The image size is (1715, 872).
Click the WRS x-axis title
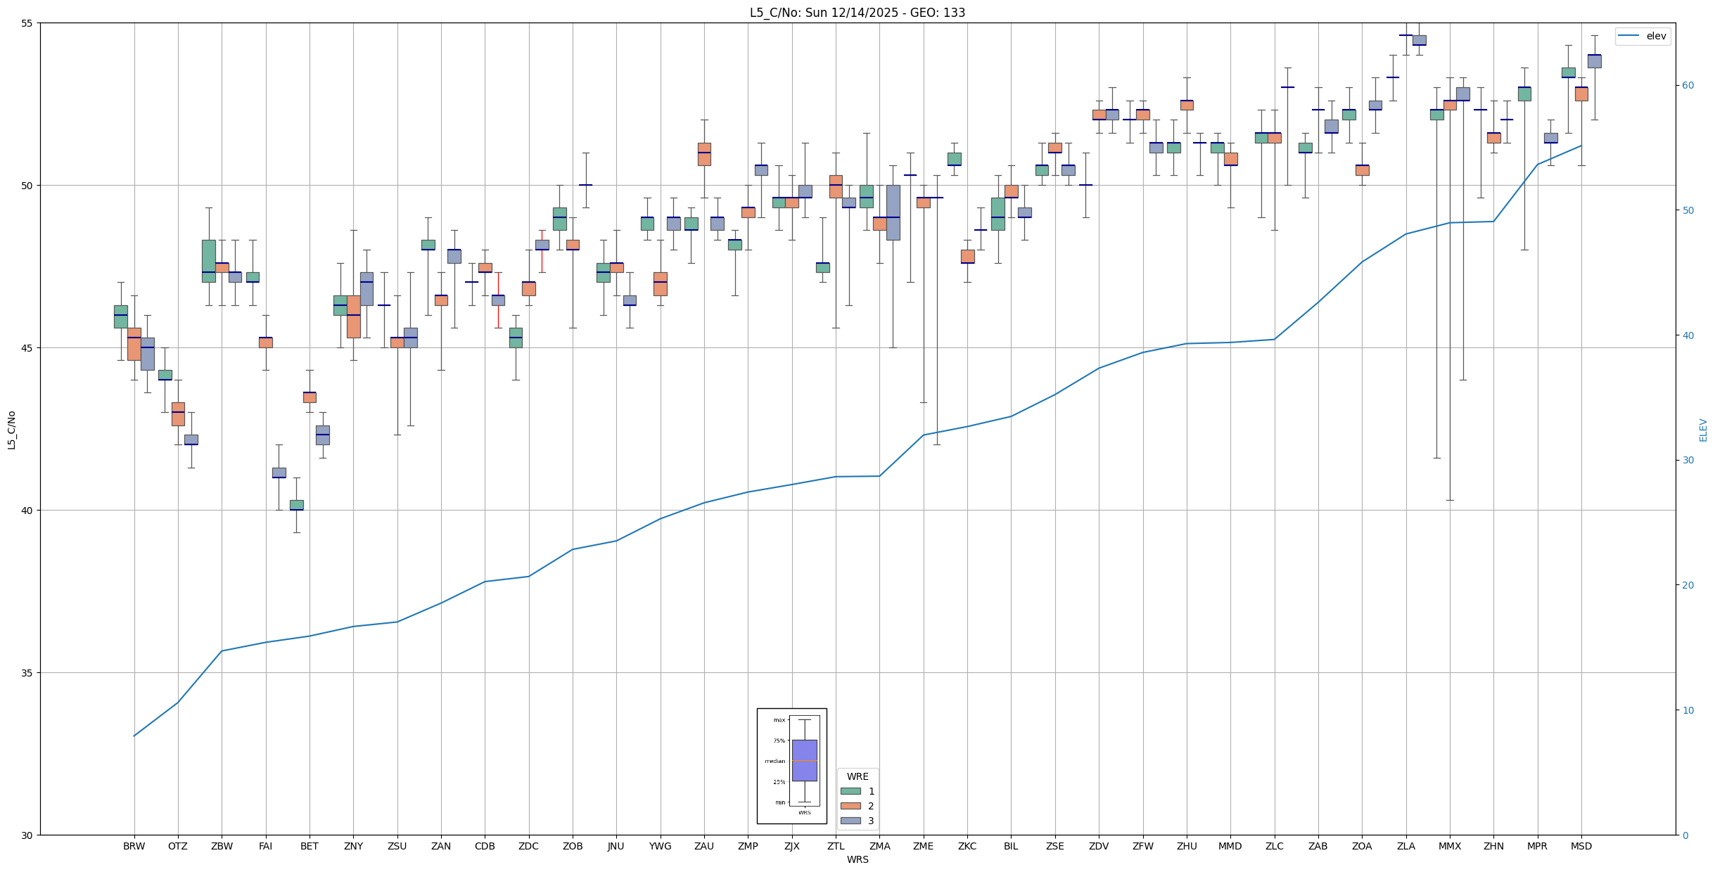(x=857, y=859)
